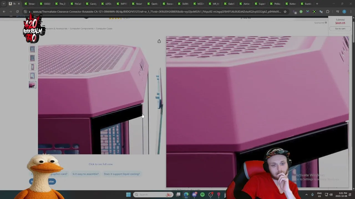The image size is (355, 199).
Task: Switch to the 'SSGGit' tab
Action: [45, 4]
